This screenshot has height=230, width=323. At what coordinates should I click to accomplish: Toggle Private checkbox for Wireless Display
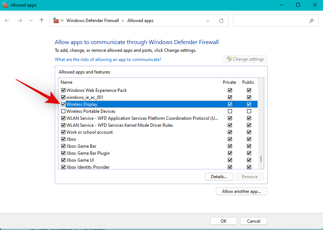(230, 104)
